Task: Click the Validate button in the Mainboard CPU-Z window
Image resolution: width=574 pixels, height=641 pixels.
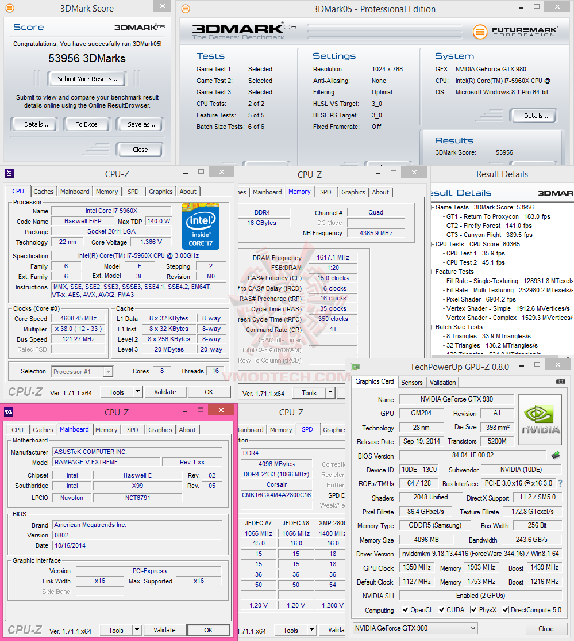Action: (164, 630)
